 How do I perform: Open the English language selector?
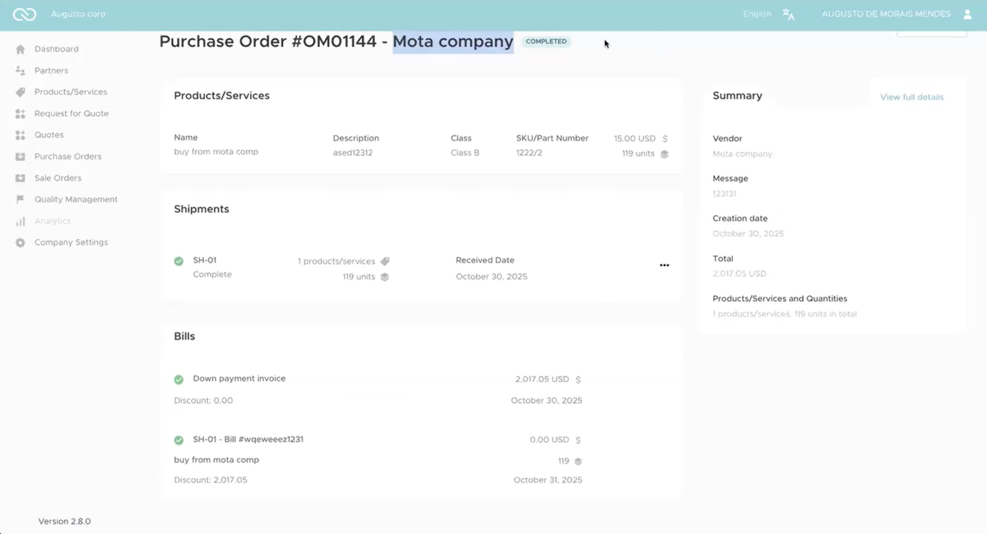(x=757, y=14)
